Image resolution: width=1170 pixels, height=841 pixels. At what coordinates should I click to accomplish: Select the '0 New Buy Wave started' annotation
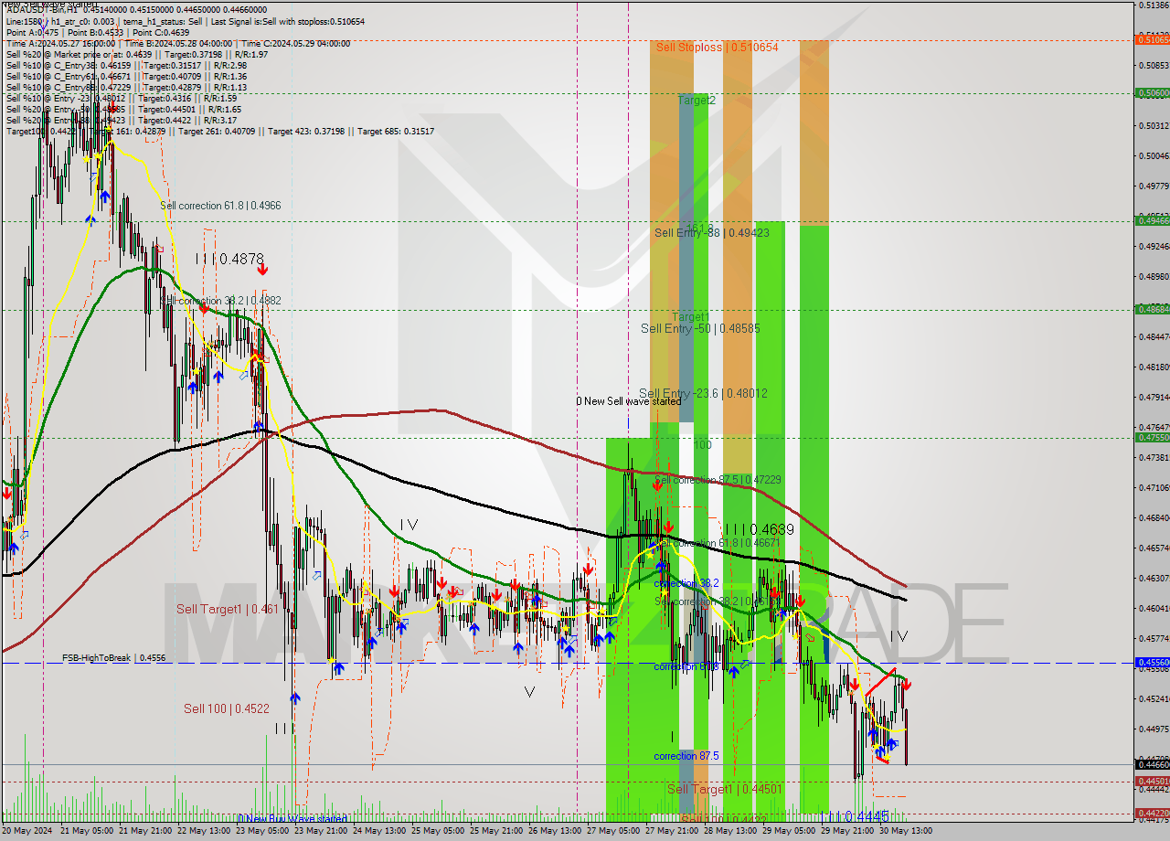click(292, 818)
